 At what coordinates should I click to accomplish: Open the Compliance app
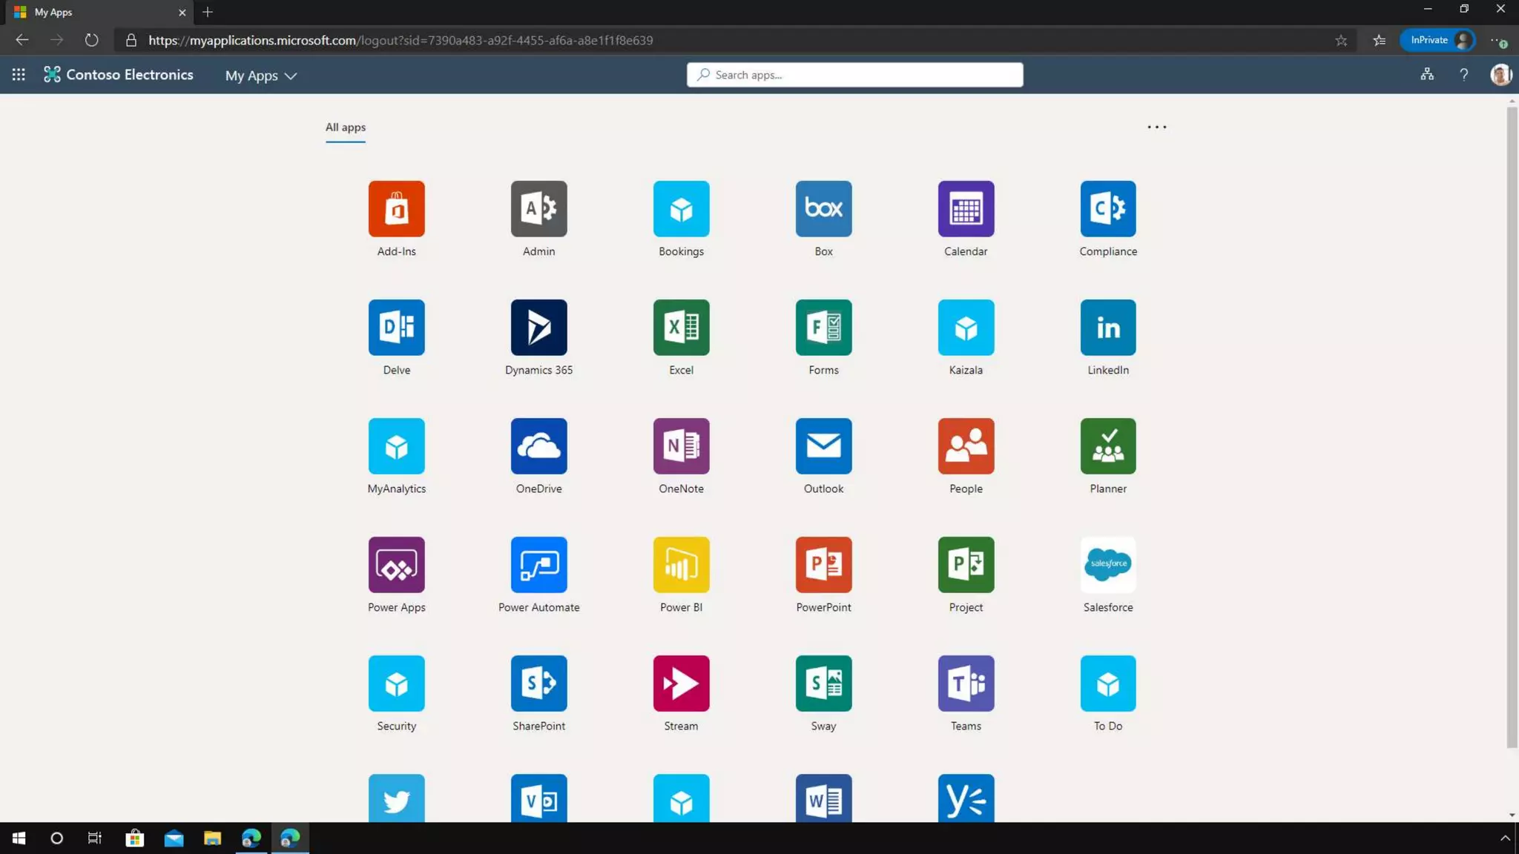tap(1107, 209)
